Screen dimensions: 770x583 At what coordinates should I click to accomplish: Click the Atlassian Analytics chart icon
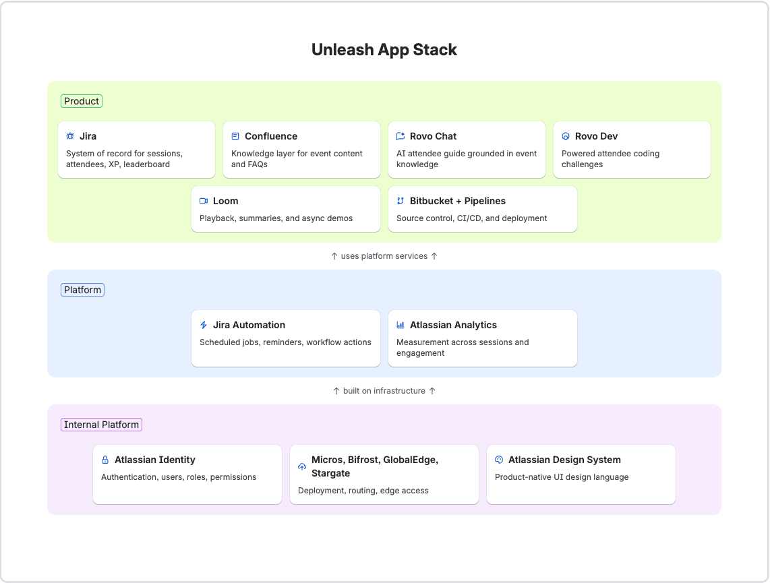point(401,325)
